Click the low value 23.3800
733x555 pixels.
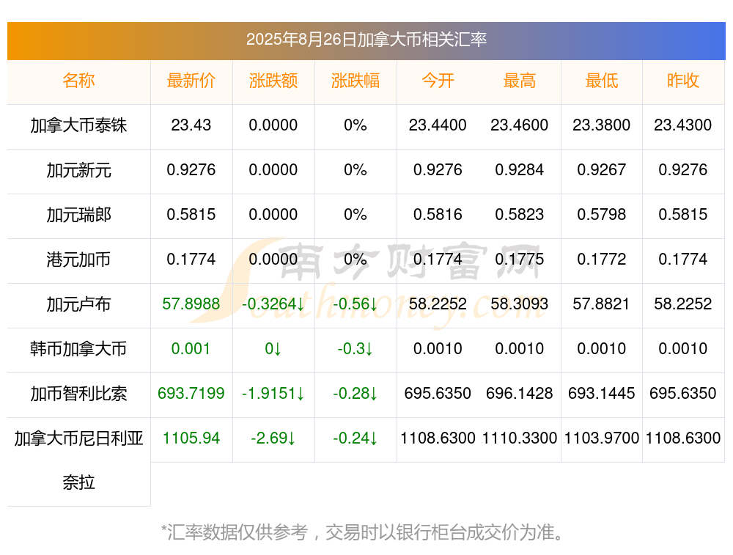click(x=602, y=125)
